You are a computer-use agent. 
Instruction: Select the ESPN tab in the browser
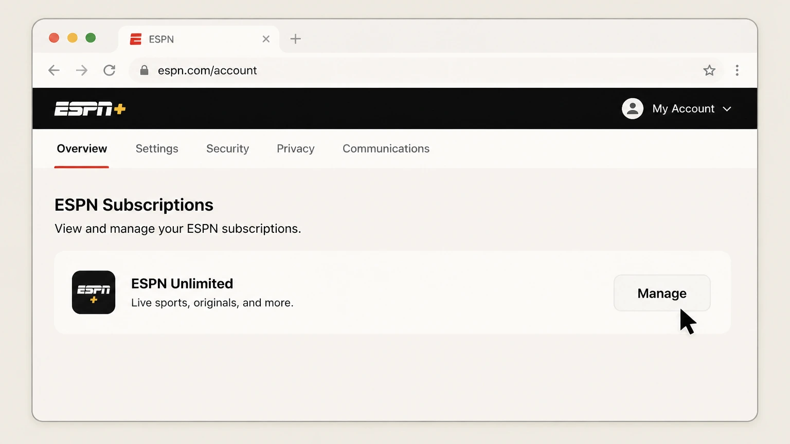click(x=199, y=39)
